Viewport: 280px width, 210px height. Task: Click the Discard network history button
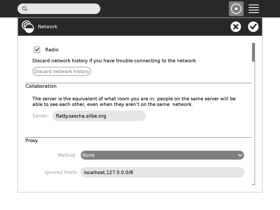click(x=62, y=71)
